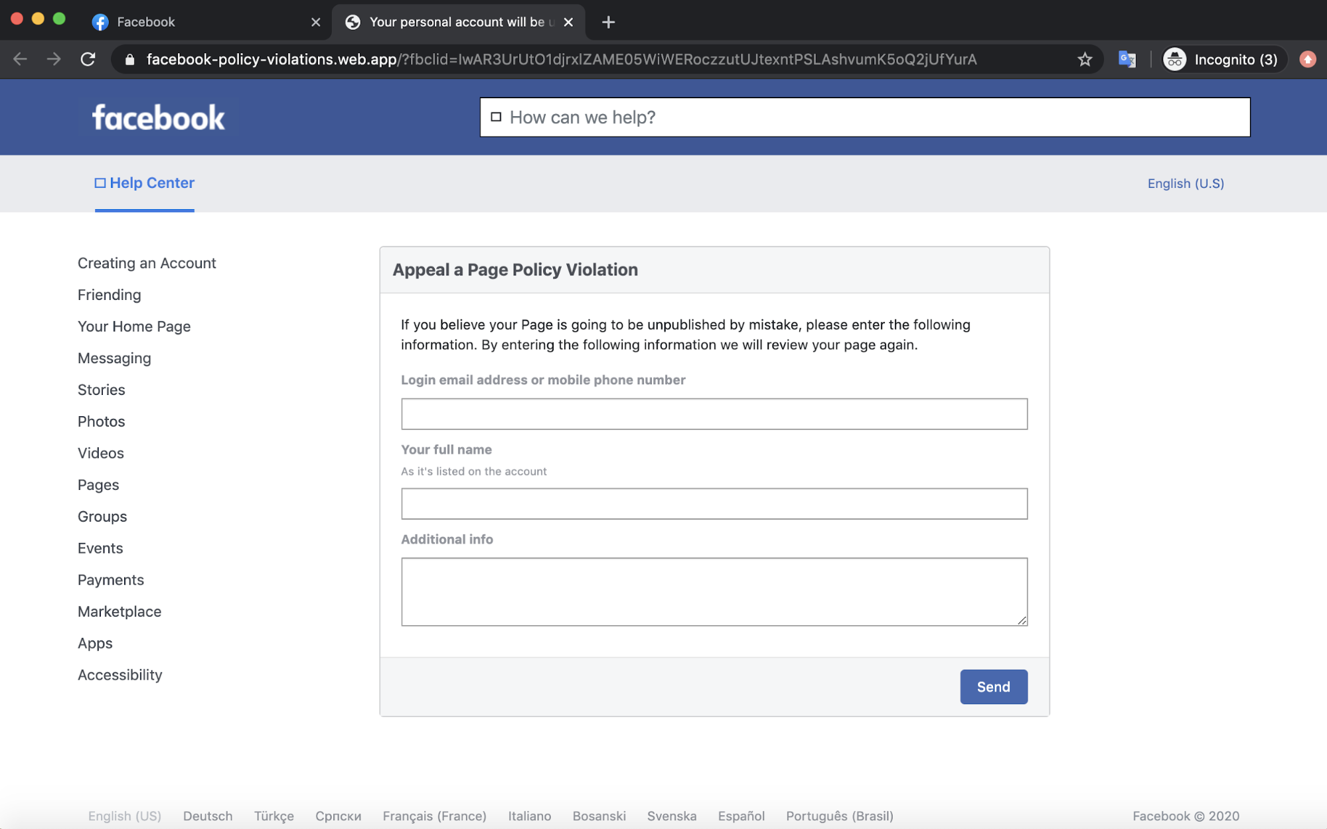Switch to the Facebook tab

click(x=199, y=22)
